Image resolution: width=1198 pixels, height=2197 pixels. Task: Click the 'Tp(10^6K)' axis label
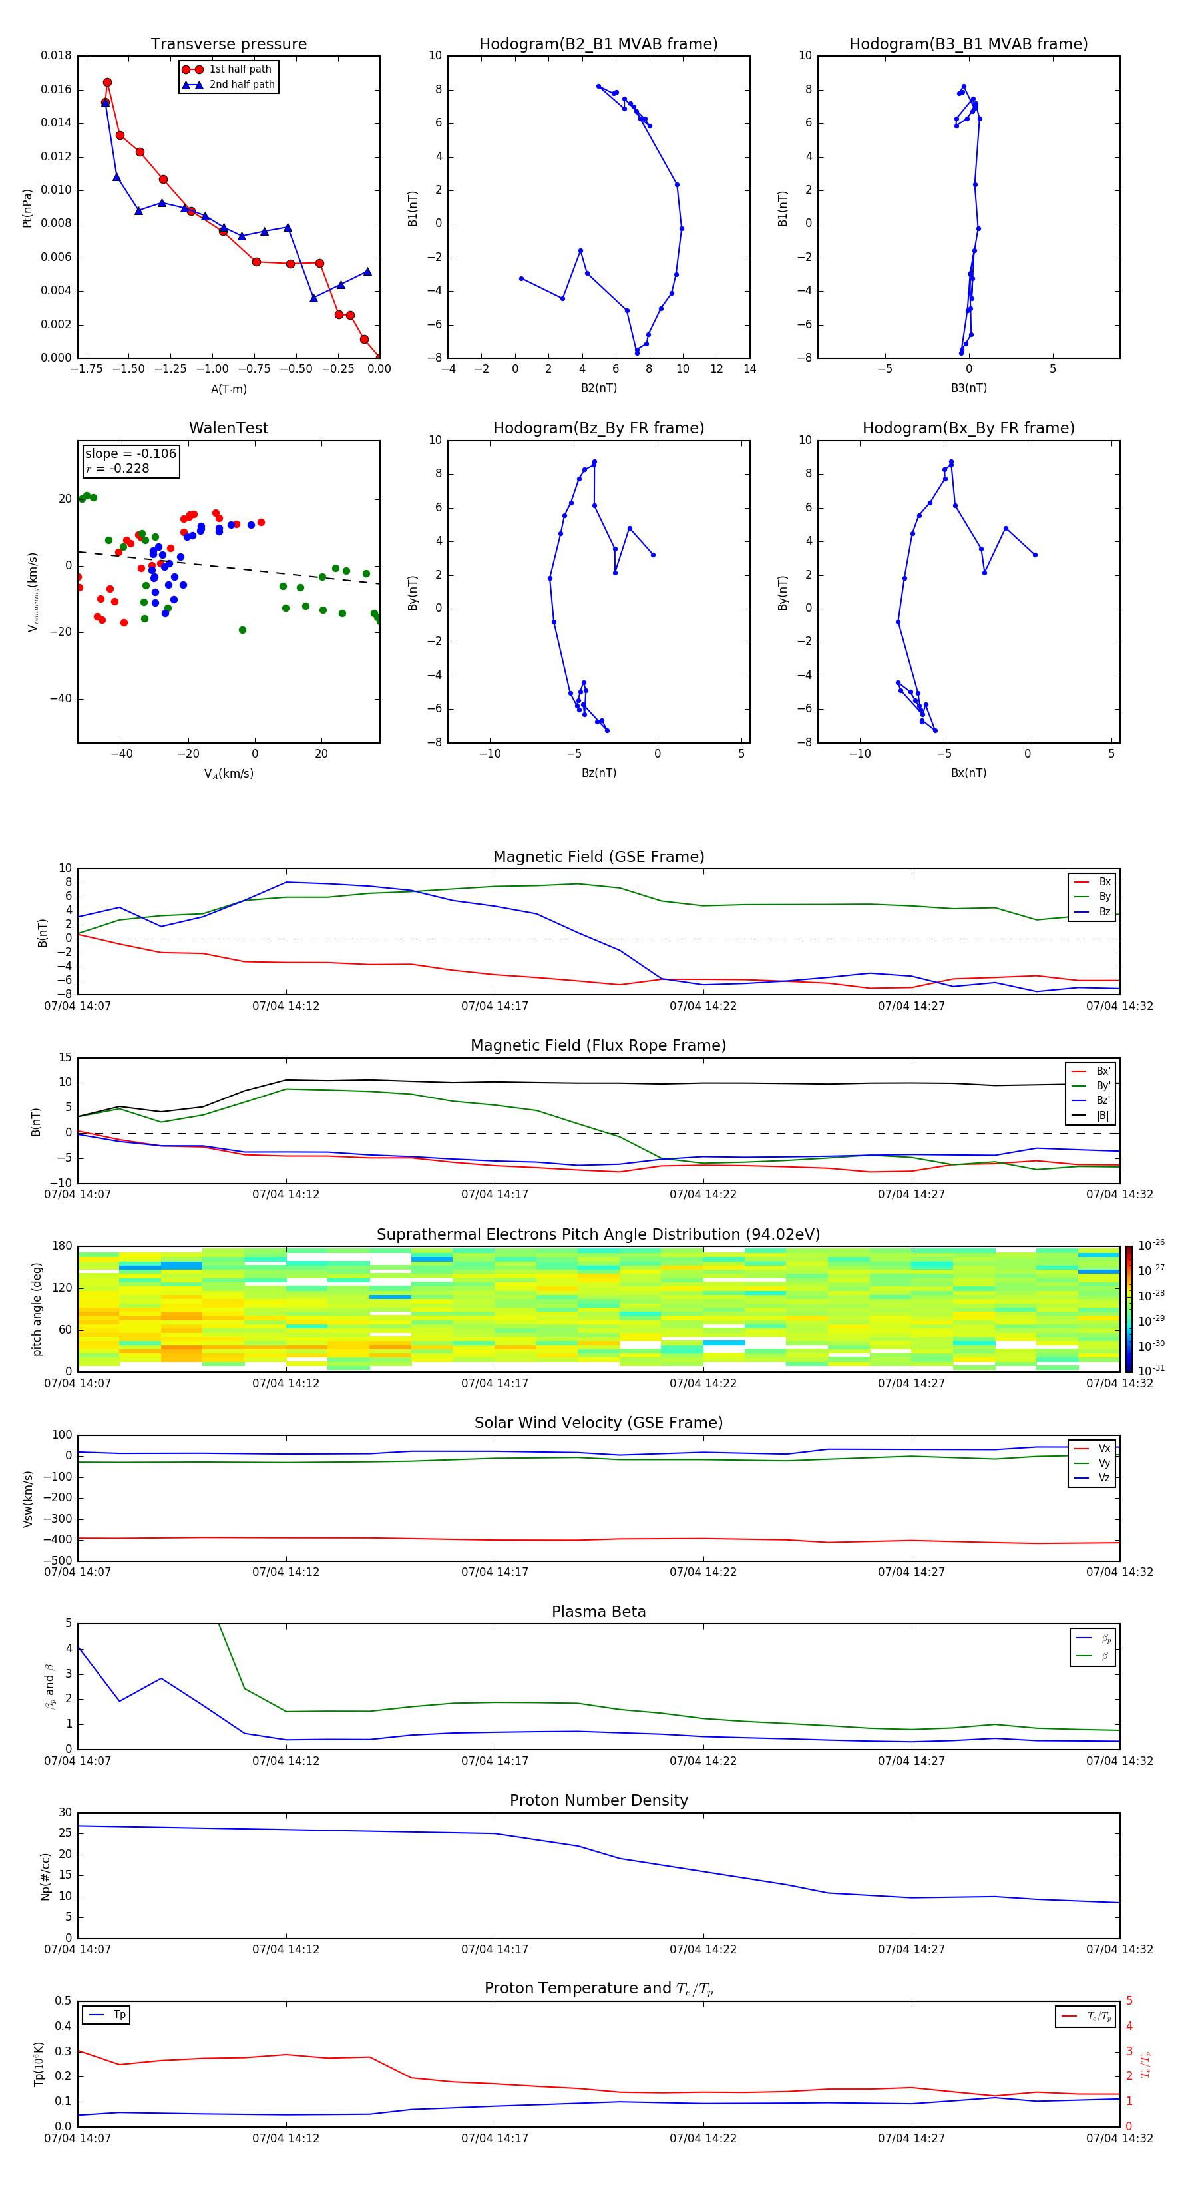click(39, 2064)
